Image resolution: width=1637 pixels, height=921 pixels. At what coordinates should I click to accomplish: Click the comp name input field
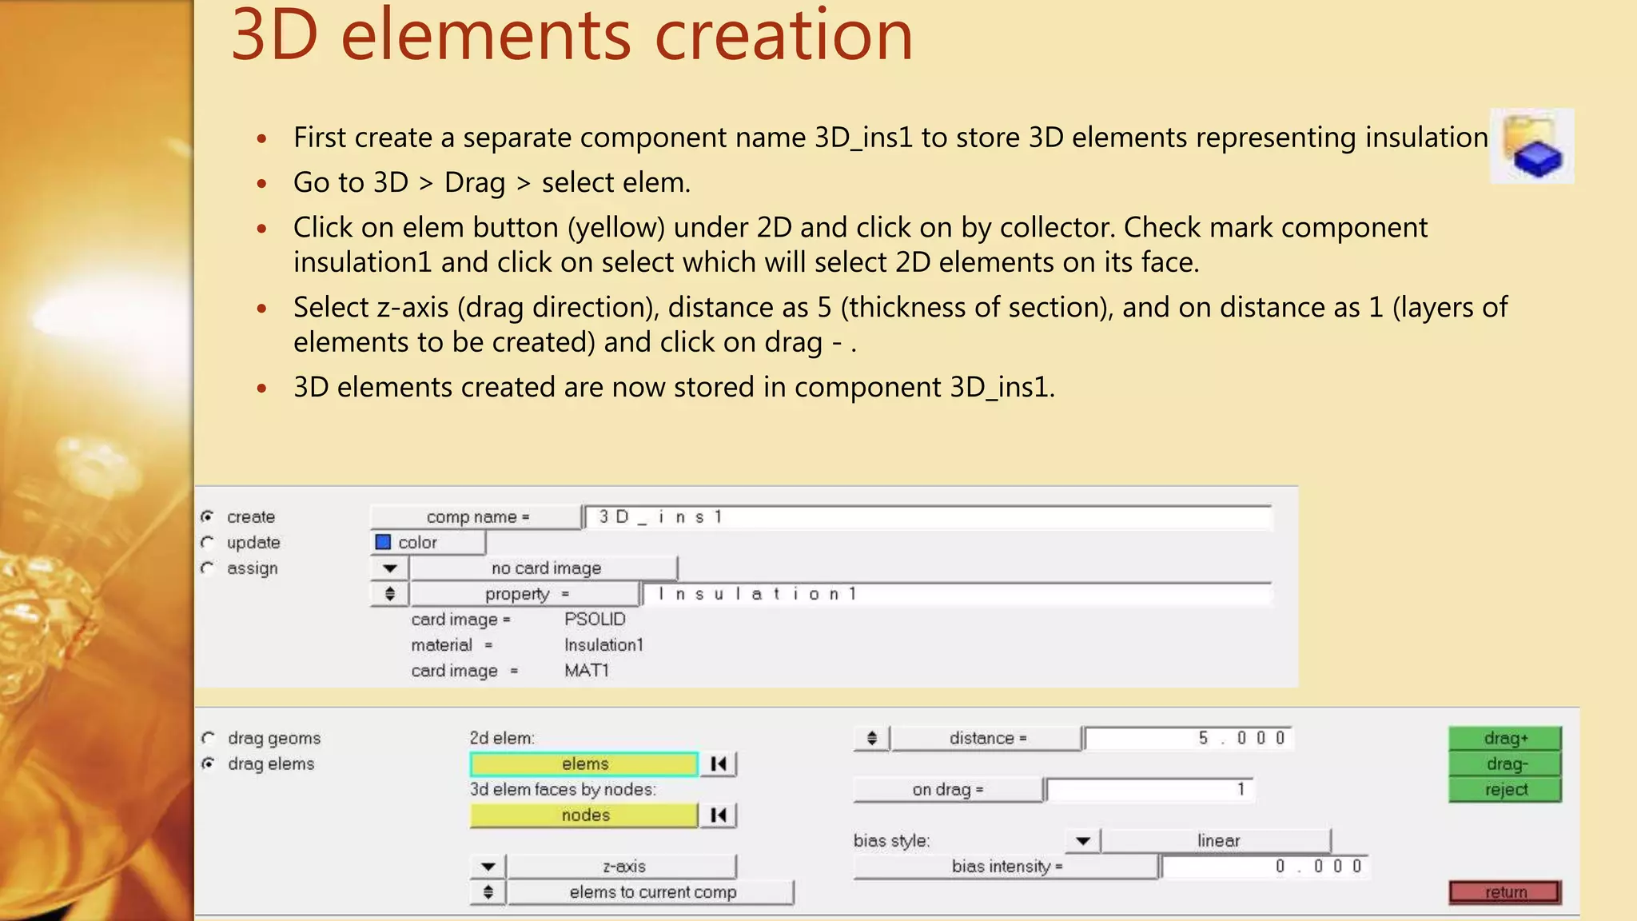click(928, 517)
